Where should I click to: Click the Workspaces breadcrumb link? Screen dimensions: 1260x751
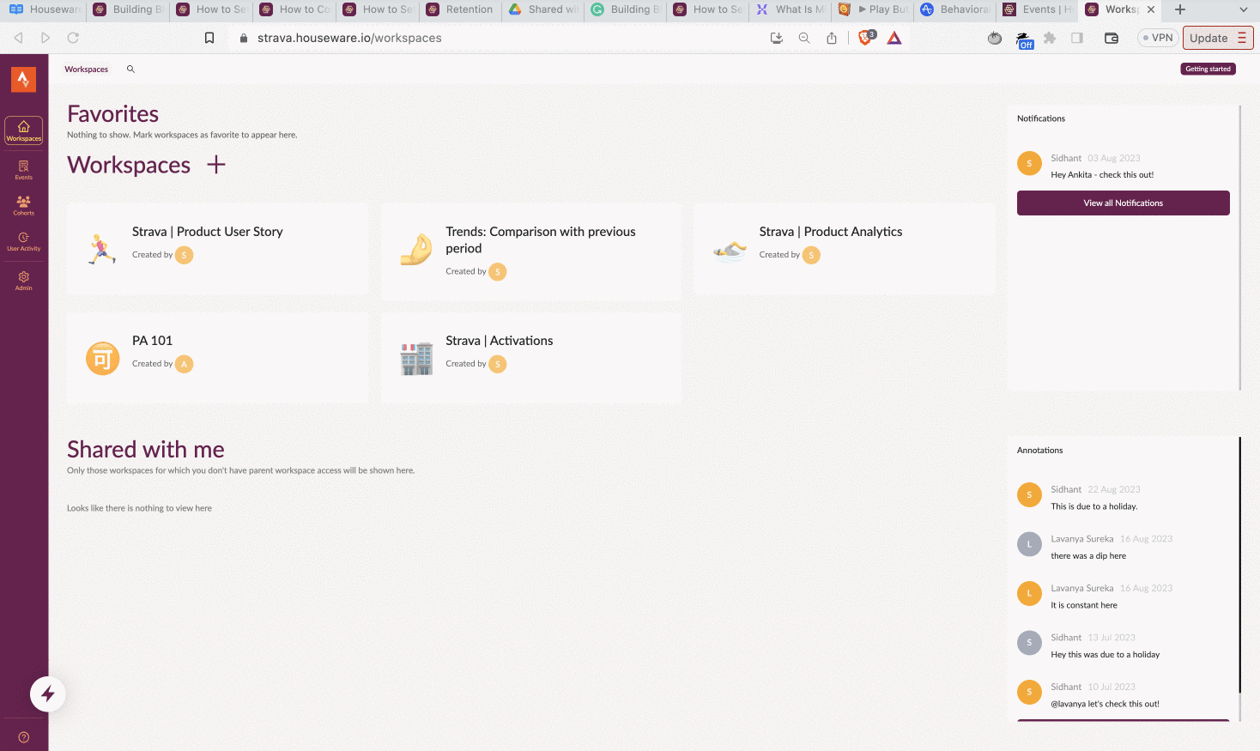point(86,69)
